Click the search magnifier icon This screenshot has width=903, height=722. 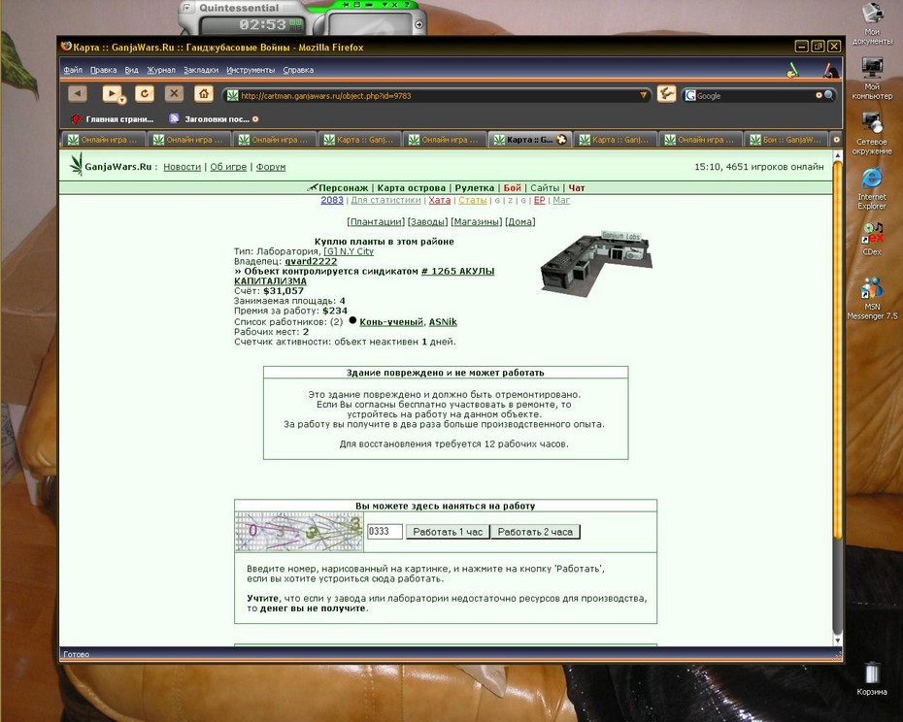[x=828, y=95]
